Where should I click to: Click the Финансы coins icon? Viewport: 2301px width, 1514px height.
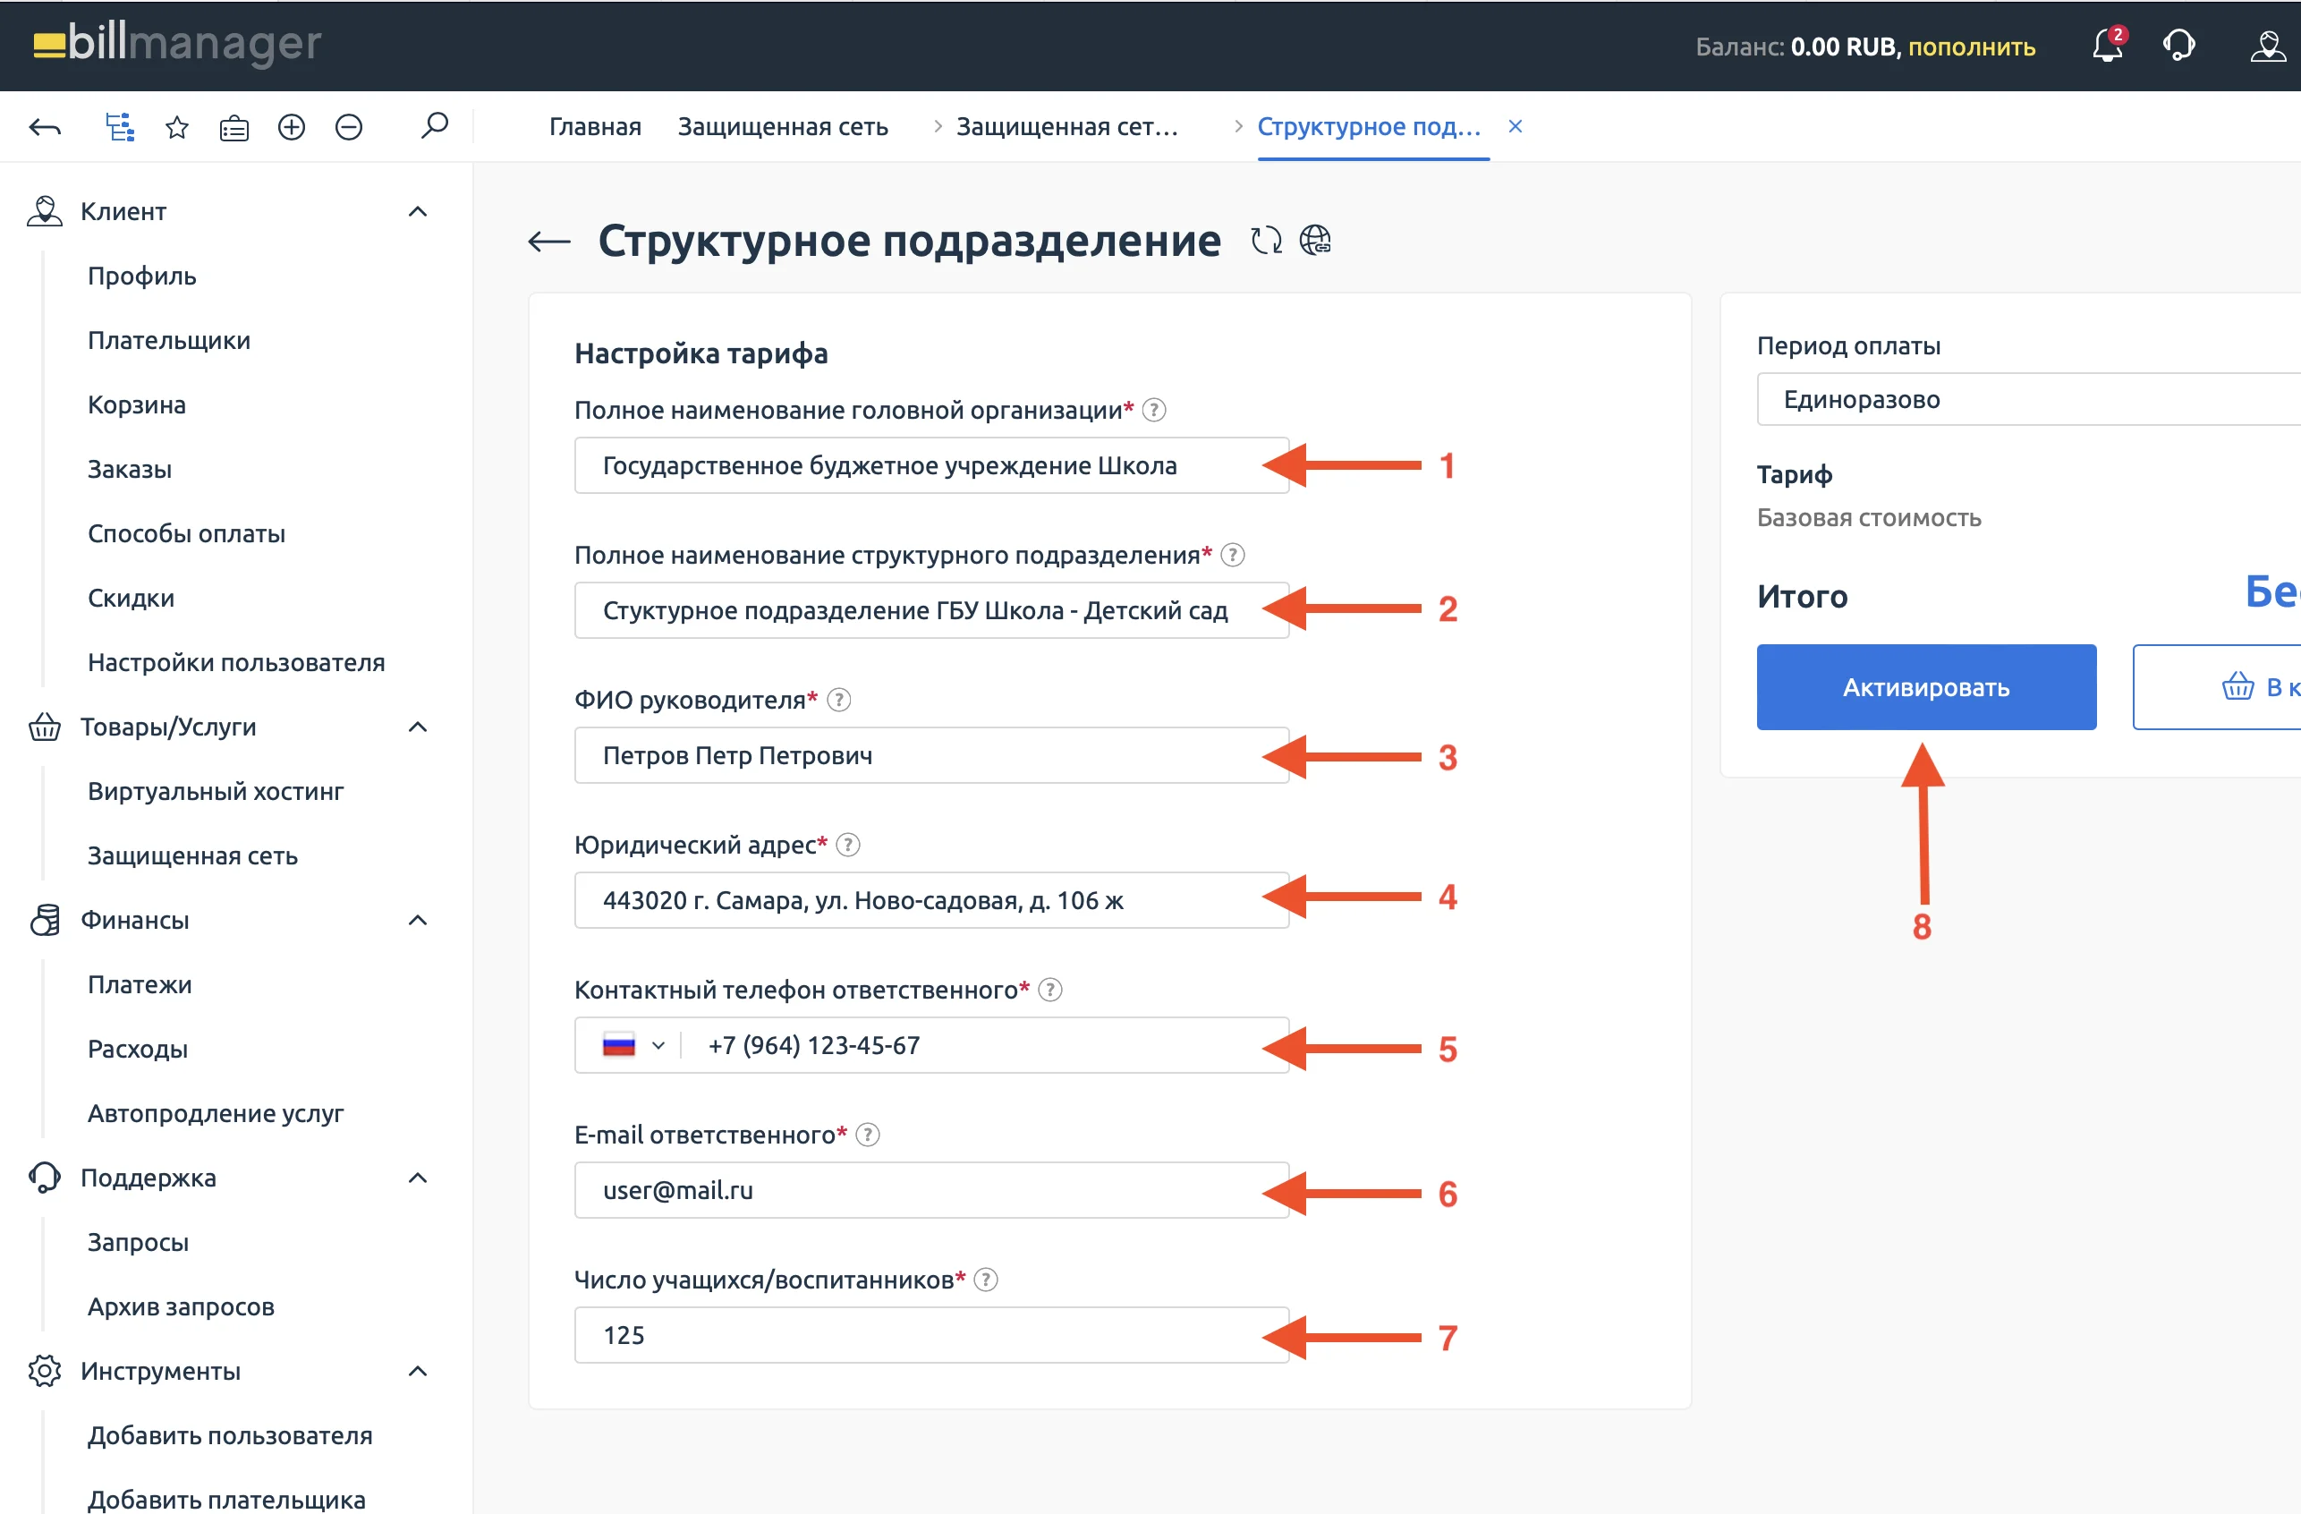(45, 920)
